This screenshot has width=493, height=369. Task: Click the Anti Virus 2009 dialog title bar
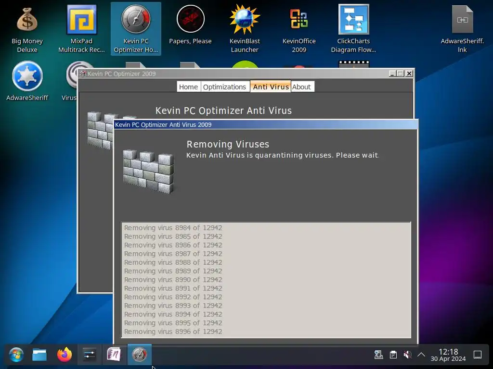coord(266,124)
